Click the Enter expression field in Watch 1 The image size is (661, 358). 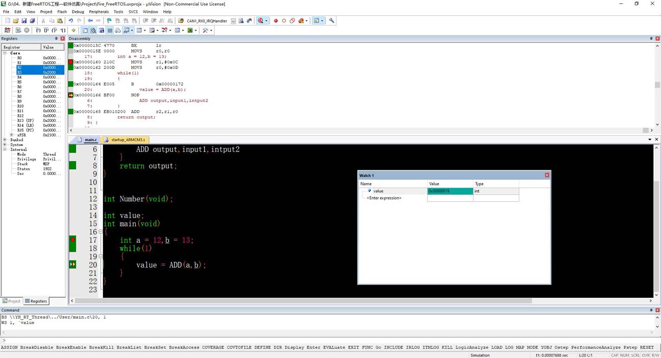click(384, 198)
